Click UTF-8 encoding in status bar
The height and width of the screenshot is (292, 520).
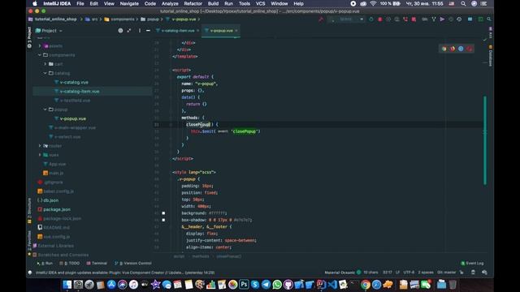pos(409,273)
